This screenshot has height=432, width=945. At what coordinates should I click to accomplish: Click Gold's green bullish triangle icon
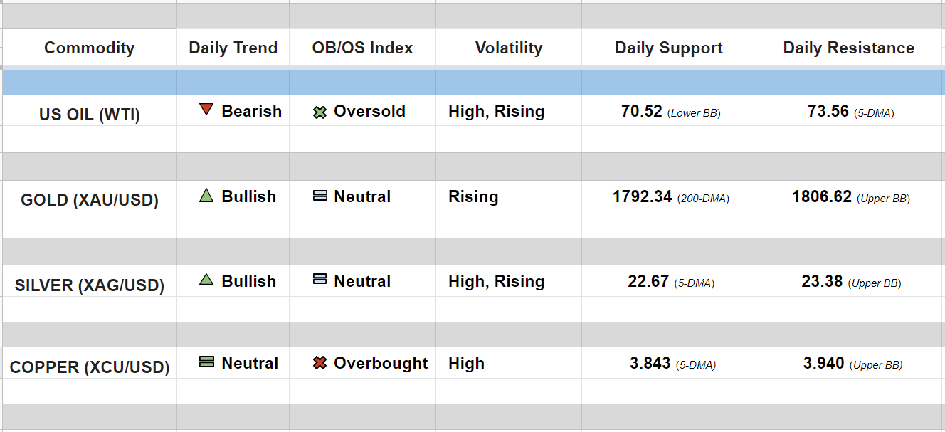tap(206, 195)
